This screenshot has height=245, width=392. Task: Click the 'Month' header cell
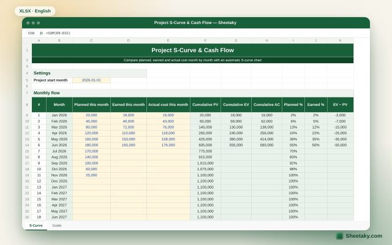[x=59, y=105]
